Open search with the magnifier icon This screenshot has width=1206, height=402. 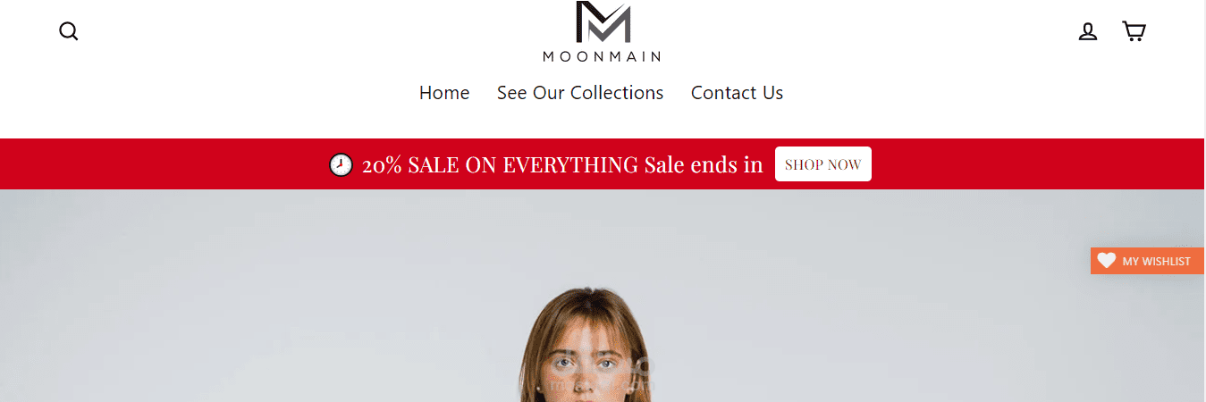click(x=69, y=31)
